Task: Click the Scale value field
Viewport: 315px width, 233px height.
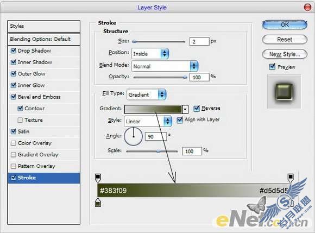Action: (x=192, y=151)
